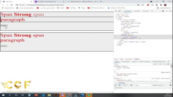Screen dimensions: 173x97
Task: Open console settings gear icon
Action: 171,85
